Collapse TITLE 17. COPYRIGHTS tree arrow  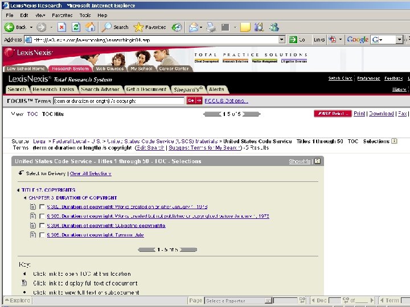[x=18, y=190]
